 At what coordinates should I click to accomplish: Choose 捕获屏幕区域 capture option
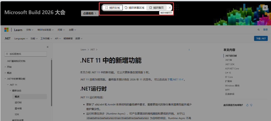[134, 8]
